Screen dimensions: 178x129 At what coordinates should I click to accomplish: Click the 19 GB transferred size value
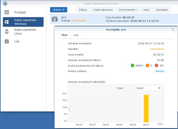[160, 60]
